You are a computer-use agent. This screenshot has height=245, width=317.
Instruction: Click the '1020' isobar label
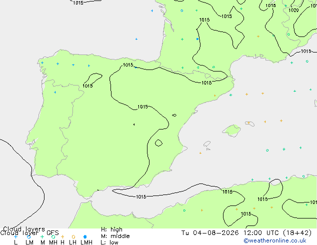coord(293,10)
